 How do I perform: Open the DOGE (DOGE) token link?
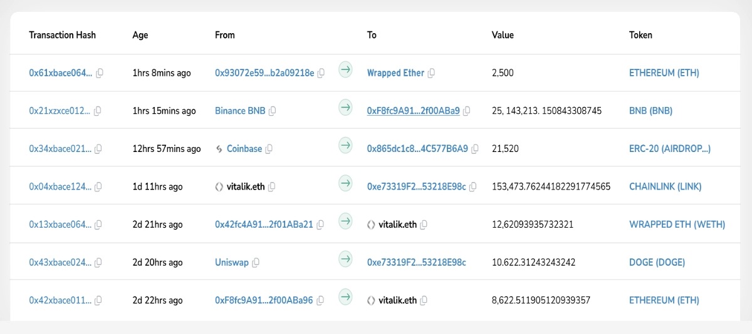click(x=657, y=263)
